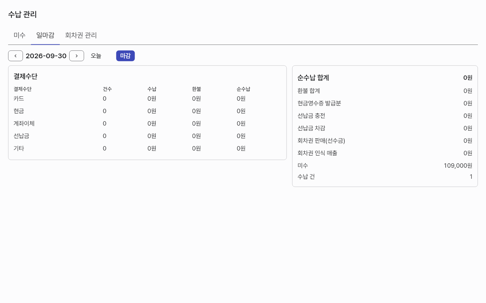Click the 순수납 합계 summary row
This screenshot has height=303, width=486.
(385, 78)
